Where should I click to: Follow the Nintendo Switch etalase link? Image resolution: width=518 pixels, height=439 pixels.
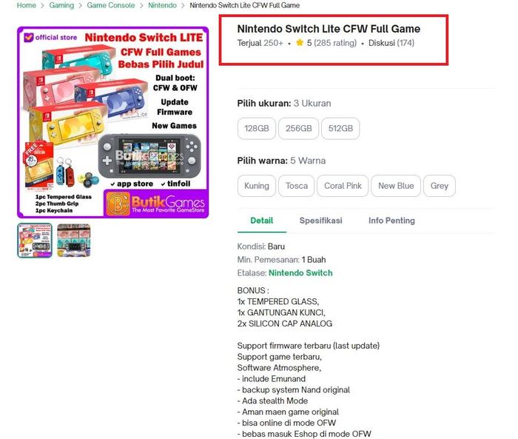point(300,272)
